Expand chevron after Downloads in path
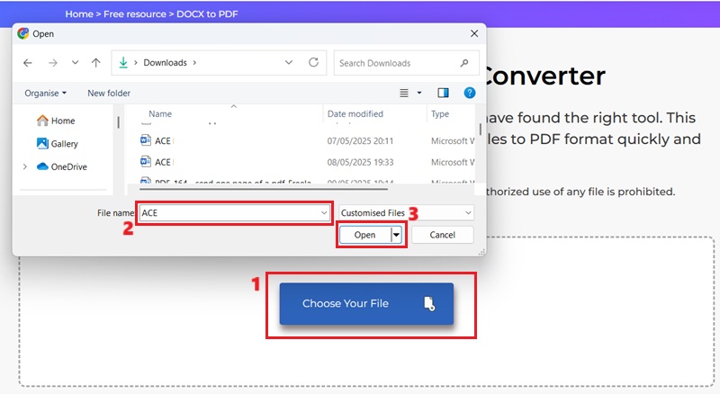This screenshot has height=394, width=720. click(194, 62)
